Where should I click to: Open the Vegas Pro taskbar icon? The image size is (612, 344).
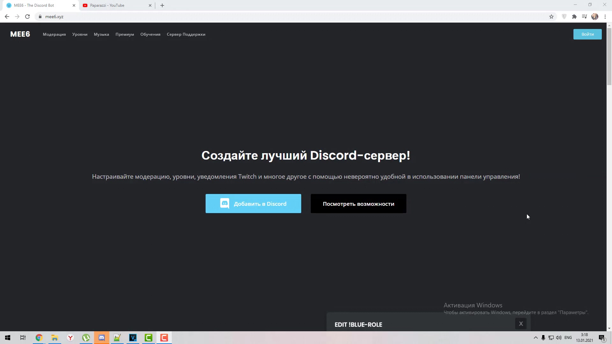click(133, 338)
